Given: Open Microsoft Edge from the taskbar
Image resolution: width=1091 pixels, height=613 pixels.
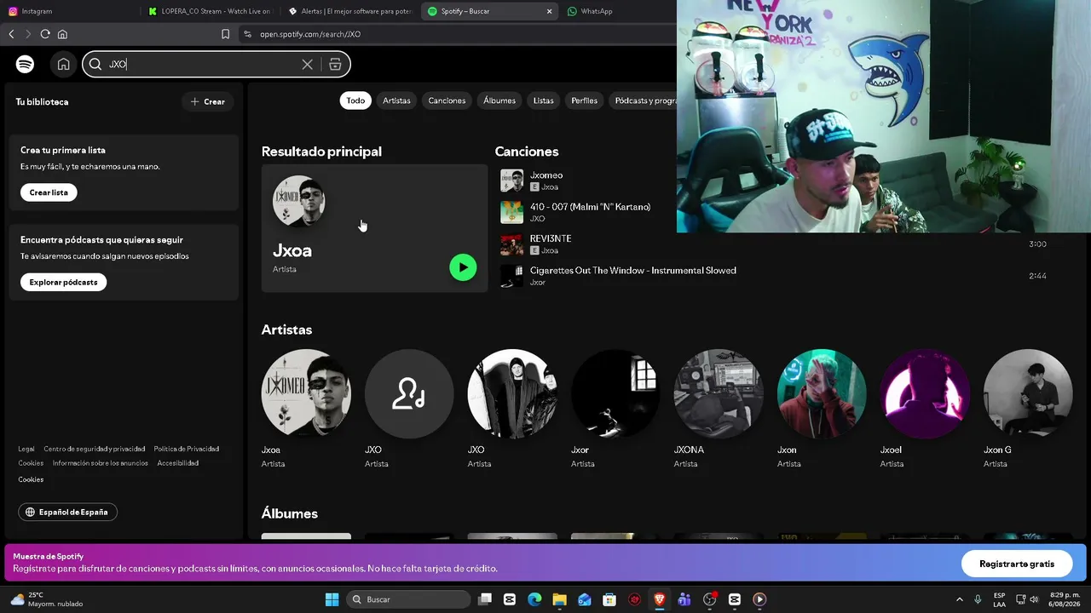Looking at the screenshot, I should (x=534, y=599).
